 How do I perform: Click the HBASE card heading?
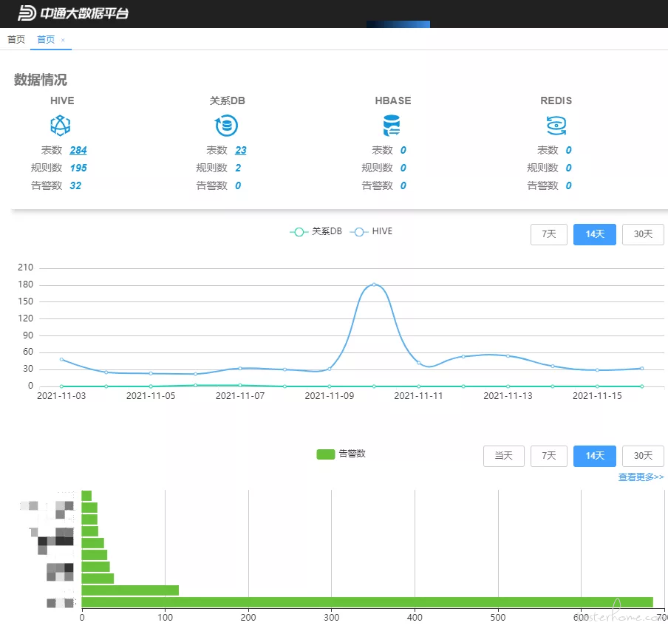click(x=393, y=100)
